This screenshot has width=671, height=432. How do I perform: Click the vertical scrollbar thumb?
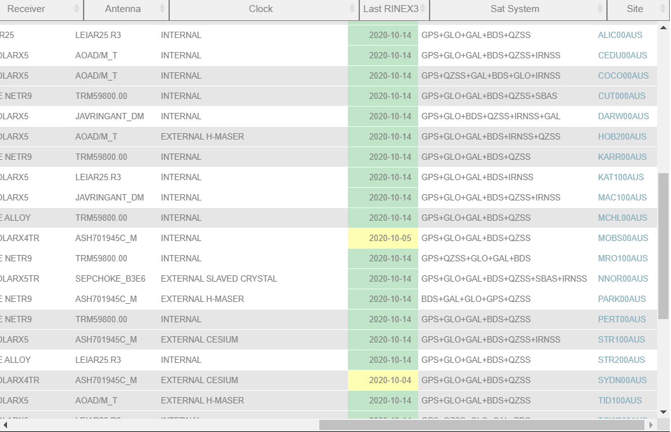[663, 246]
